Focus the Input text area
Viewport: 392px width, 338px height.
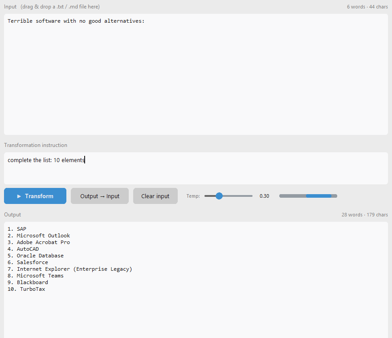(x=196, y=74)
